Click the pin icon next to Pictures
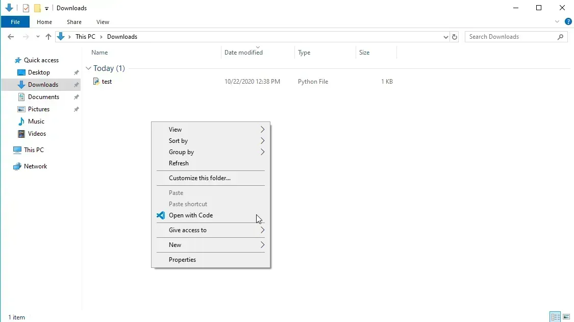 tap(76, 109)
